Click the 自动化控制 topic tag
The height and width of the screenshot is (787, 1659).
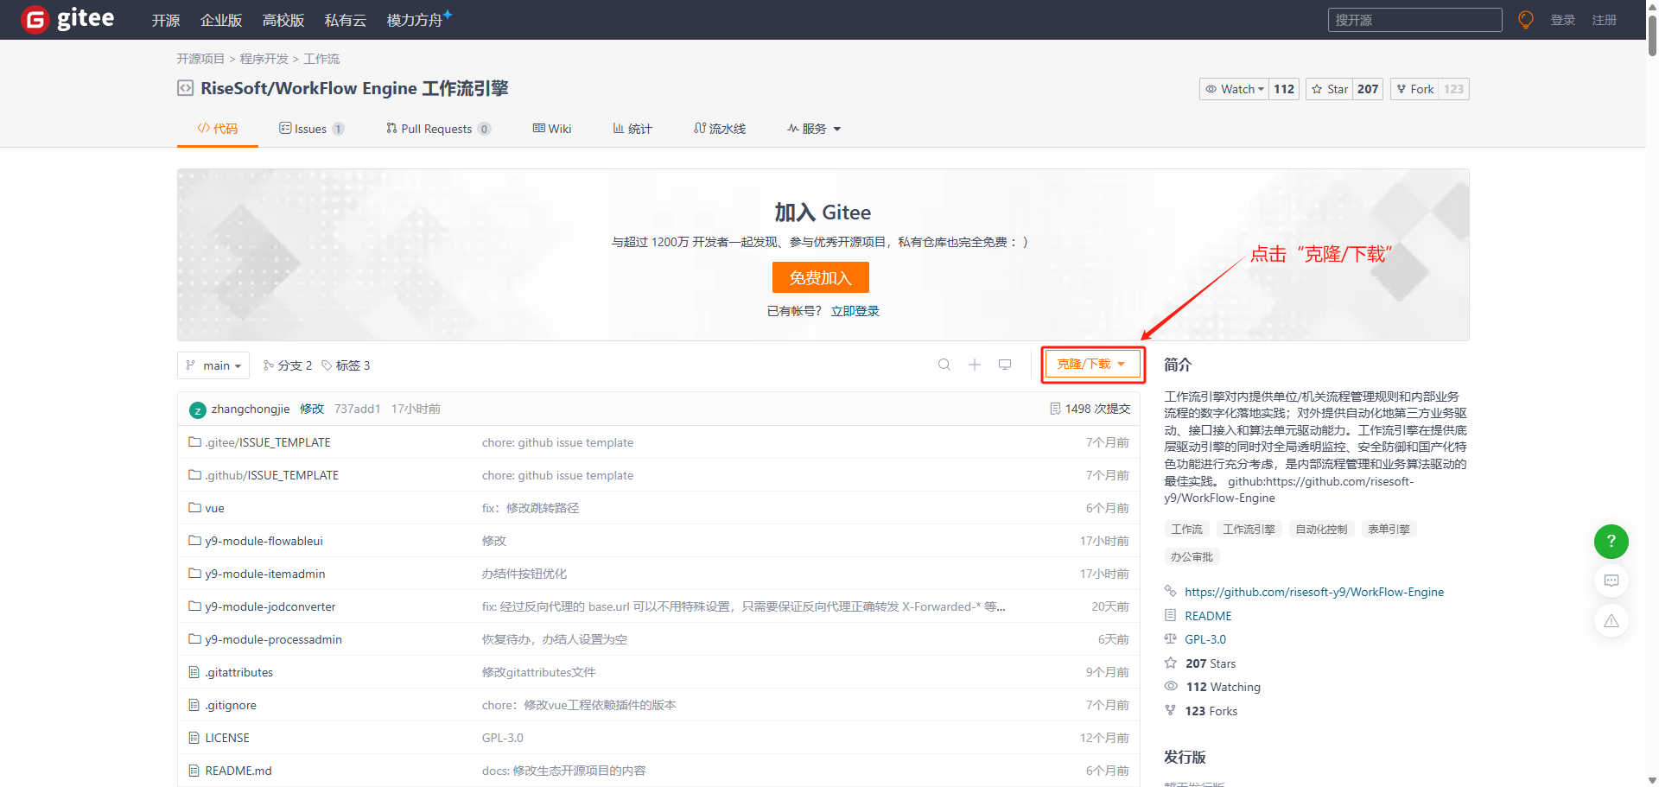(x=1321, y=530)
